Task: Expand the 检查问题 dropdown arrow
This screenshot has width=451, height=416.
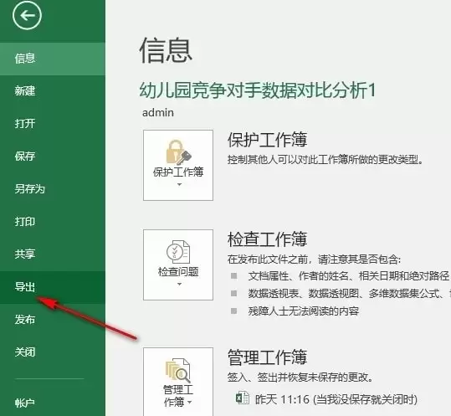Action: pyautogui.click(x=179, y=284)
